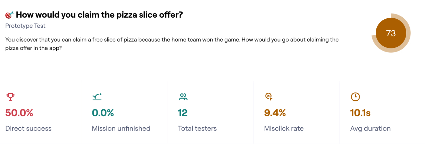This screenshot has height=146, width=425.
Task: Click the 50.0% direct success value
Action: click(x=19, y=113)
